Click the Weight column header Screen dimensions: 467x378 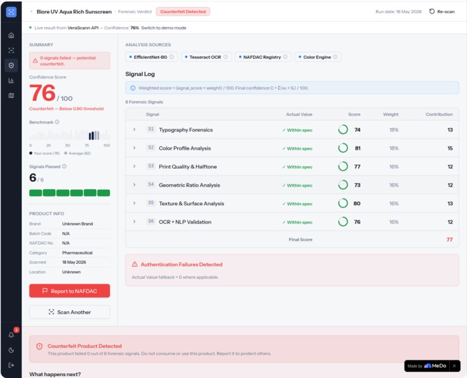click(x=391, y=114)
